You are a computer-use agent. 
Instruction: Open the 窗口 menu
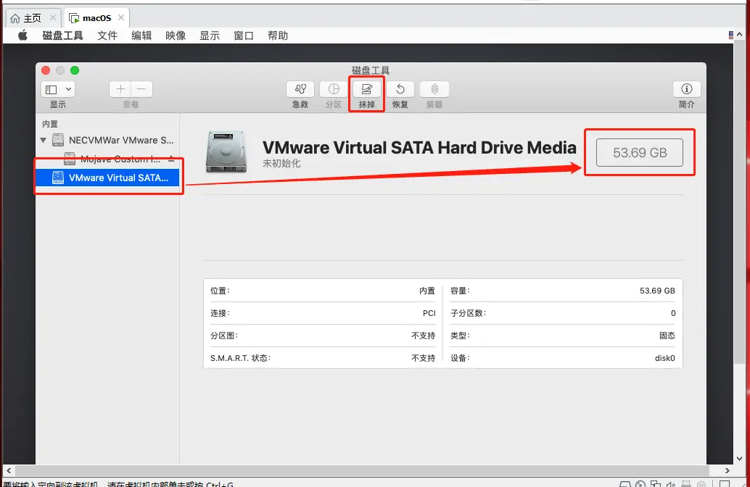point(244,36)
